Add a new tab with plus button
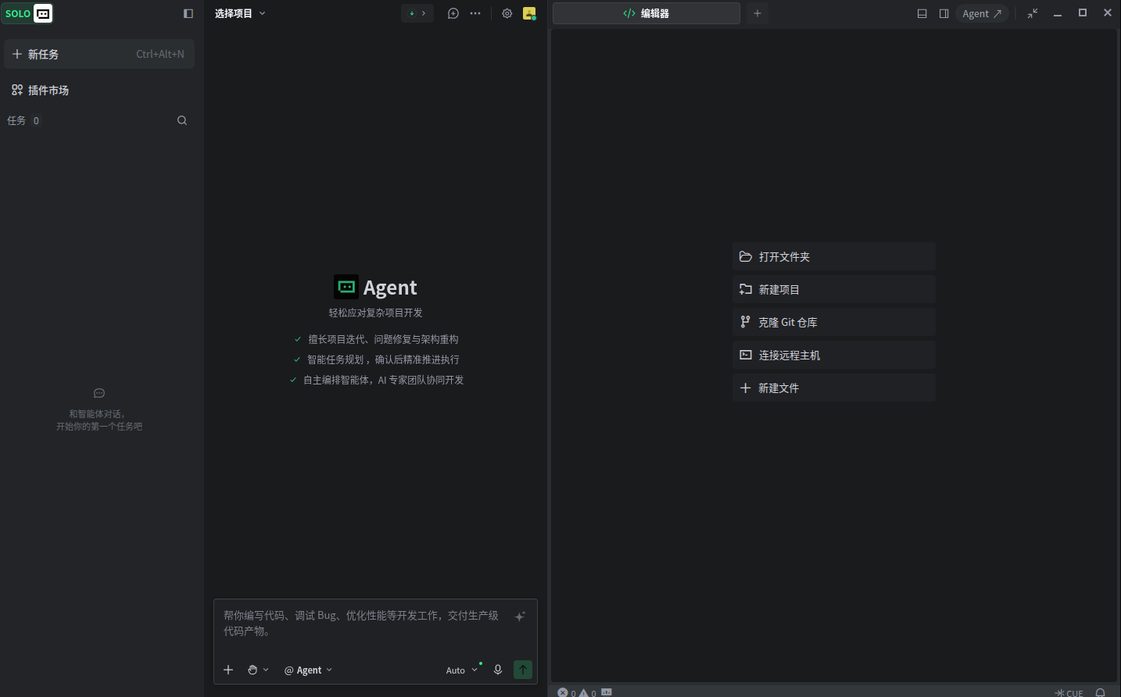This screenshot has height=697, width=1121. tap(757, 13)
